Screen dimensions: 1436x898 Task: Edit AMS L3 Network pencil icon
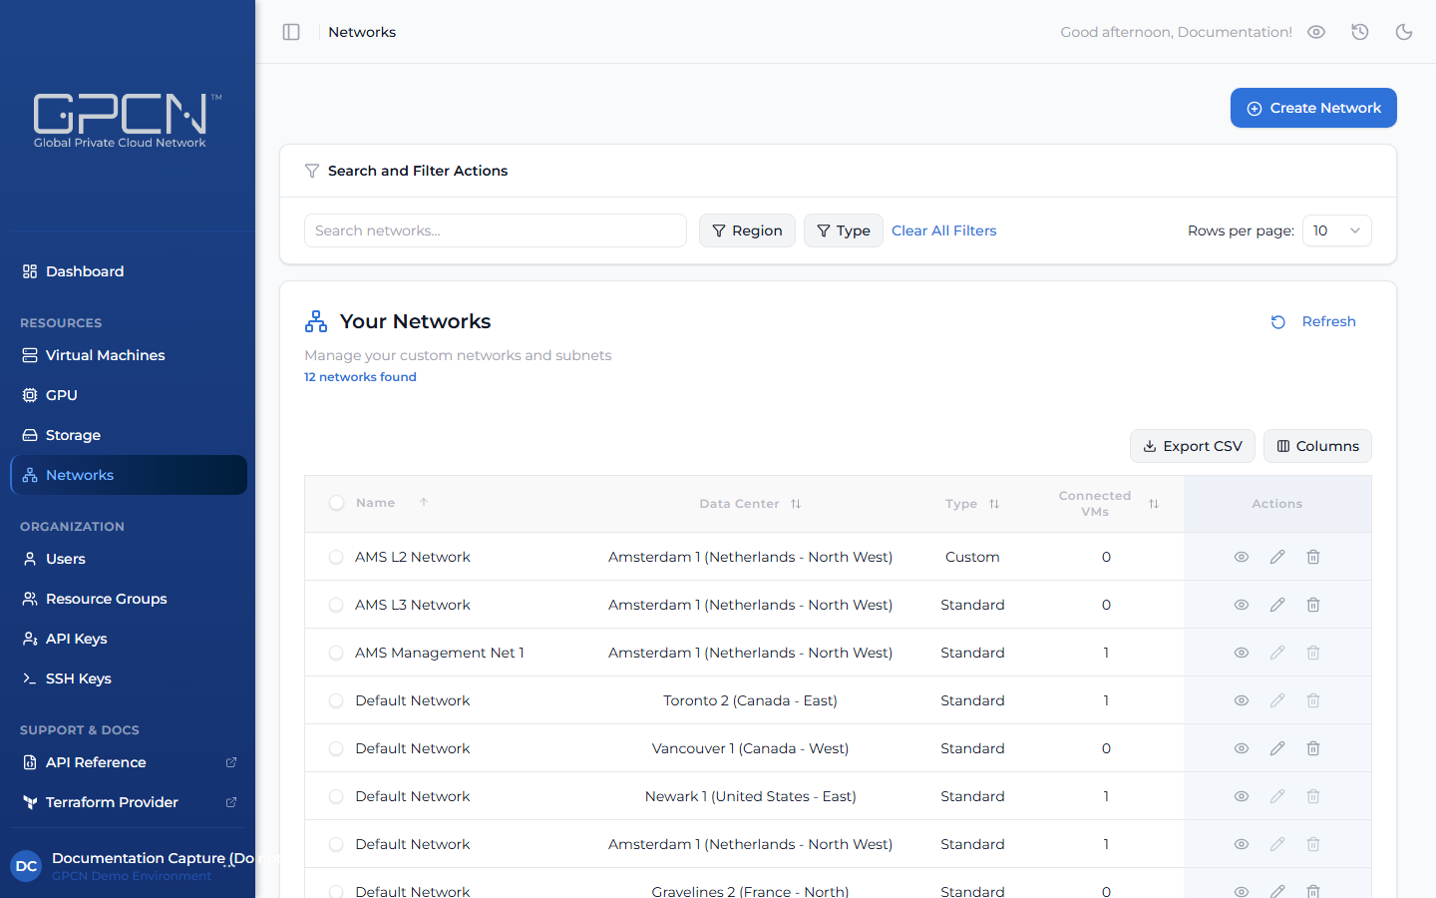(1277, 605)
